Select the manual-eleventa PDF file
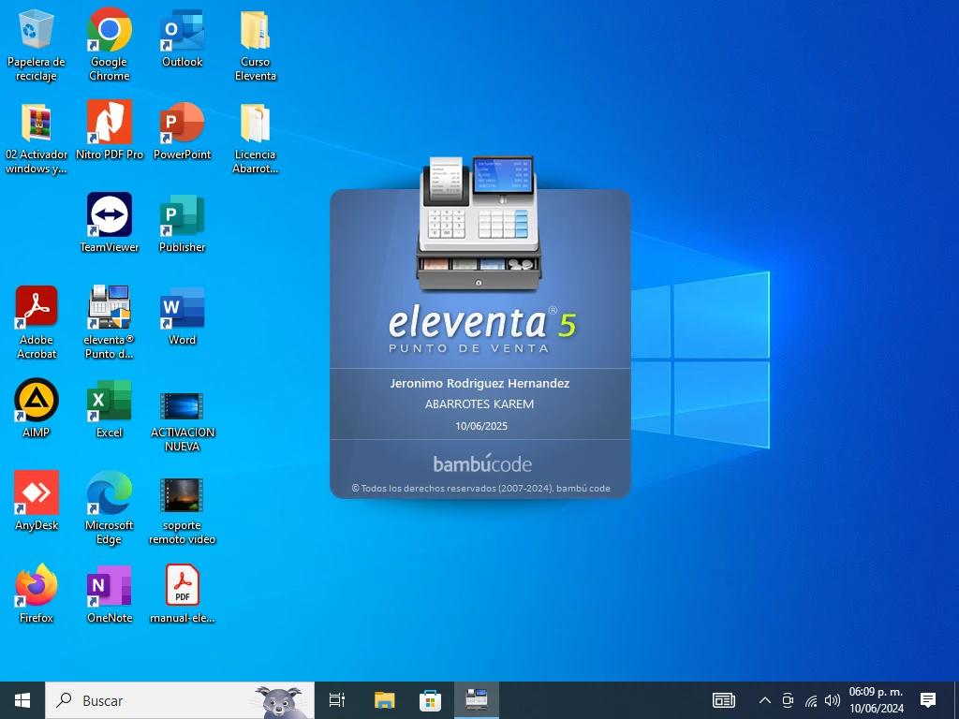This screenshot has width=959, height=719. click(182, 587)
